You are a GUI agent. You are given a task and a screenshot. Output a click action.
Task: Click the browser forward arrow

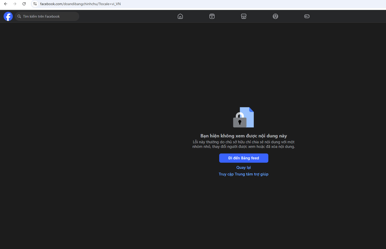[15, 4]
